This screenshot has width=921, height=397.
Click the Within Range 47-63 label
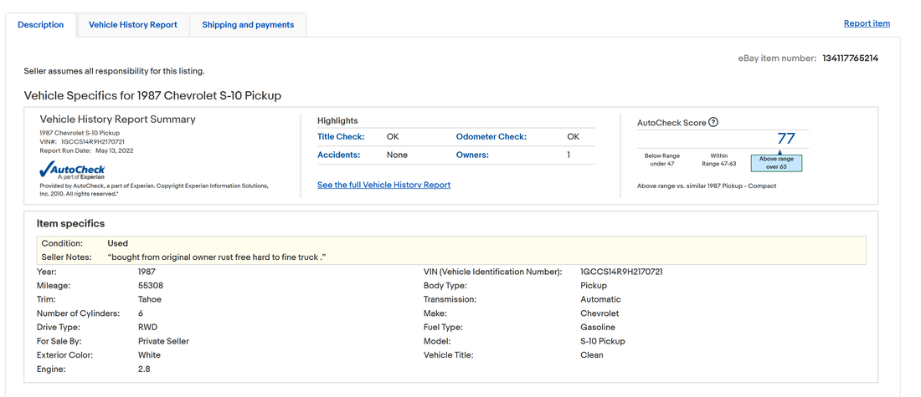[719, 160]
